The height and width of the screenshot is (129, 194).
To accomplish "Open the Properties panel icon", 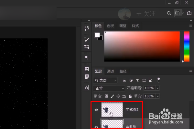I will 87,69.
